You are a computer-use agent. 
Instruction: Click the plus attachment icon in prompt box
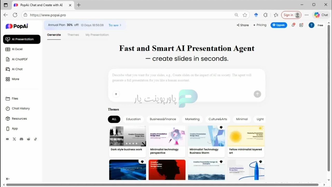coord(116,94)
